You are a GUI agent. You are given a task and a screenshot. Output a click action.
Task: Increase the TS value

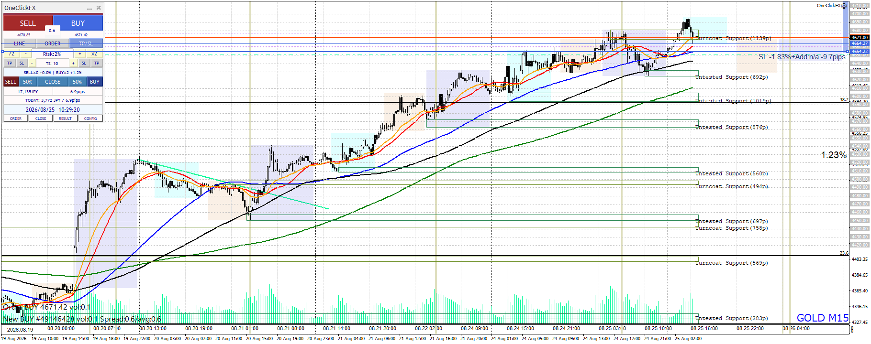point(73,63)
